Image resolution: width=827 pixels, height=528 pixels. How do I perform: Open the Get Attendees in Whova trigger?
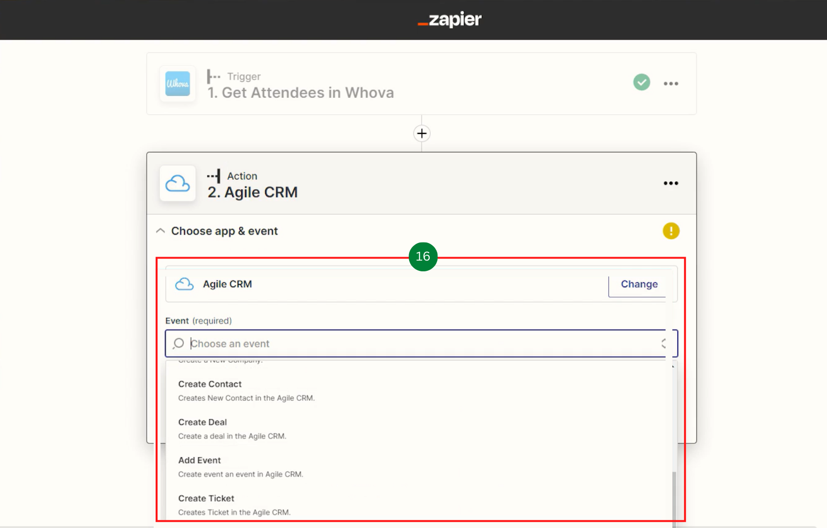tap(421, 84)
